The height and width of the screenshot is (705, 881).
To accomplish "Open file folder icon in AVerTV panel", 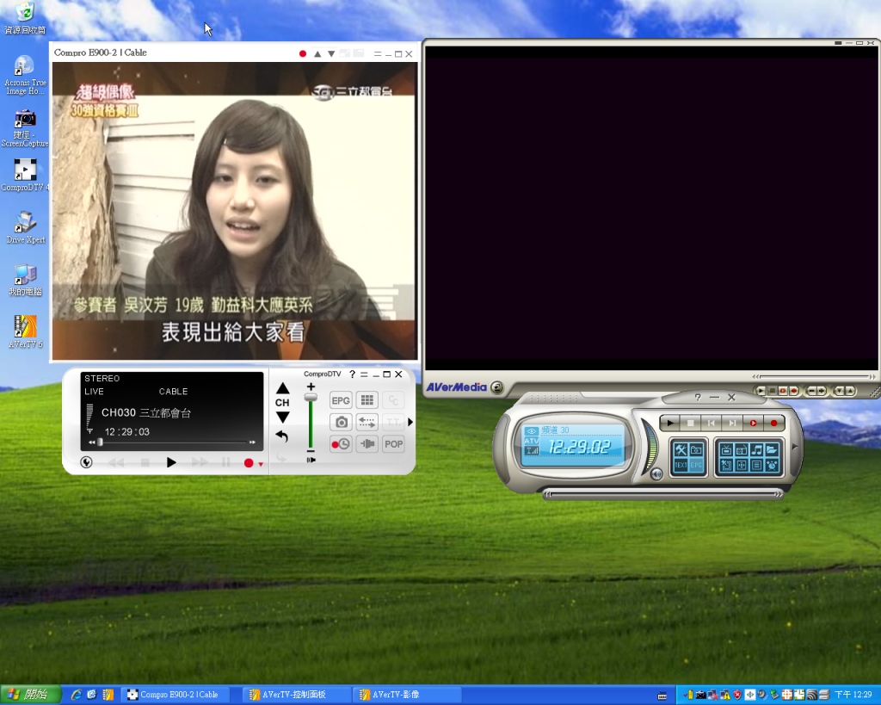I will (772, 449).
